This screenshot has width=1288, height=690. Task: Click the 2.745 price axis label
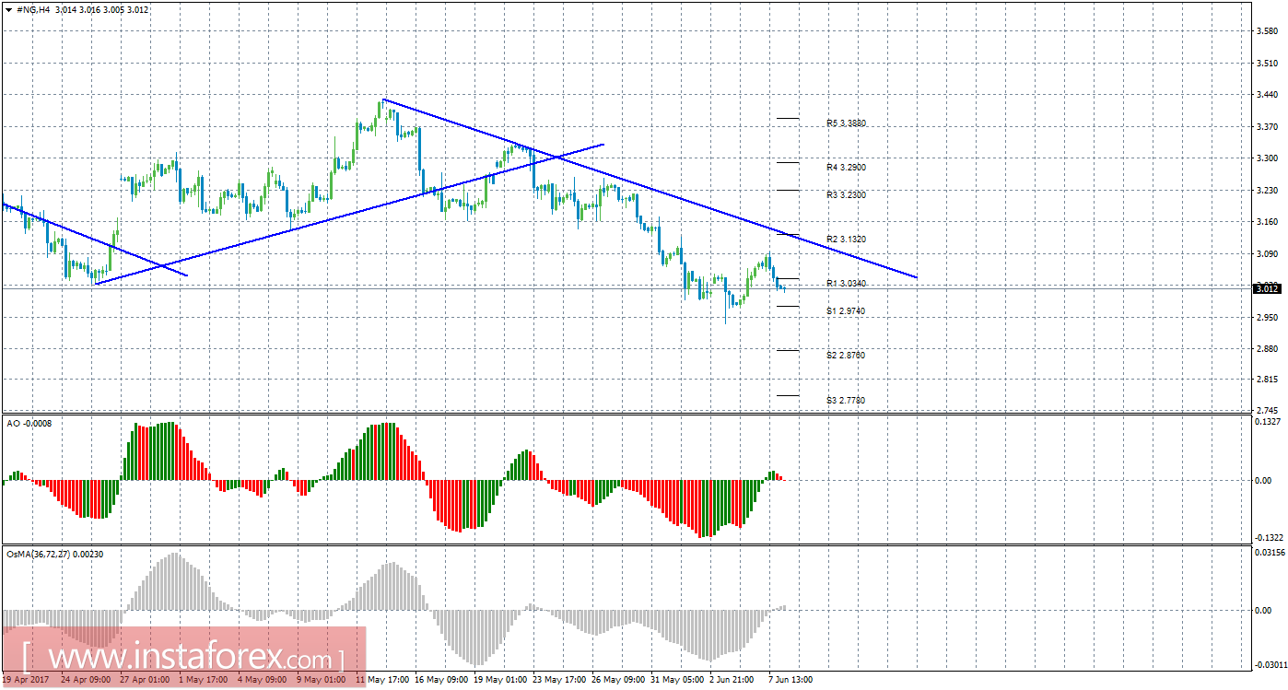1267,410
